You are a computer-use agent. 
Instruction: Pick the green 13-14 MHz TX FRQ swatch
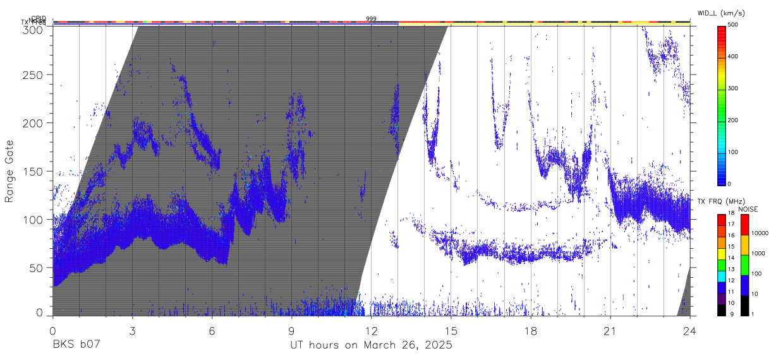(x=720, y=265)
